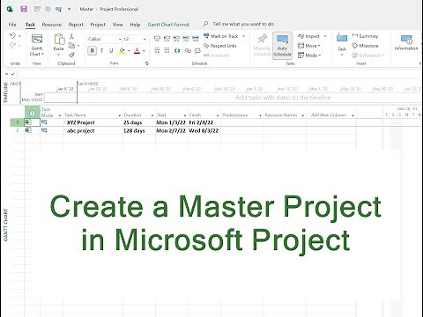Click the Unlink Tasks icon
This screenshot has height=317, width=423.
[x=197, y=50]
